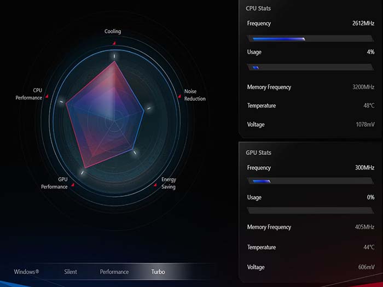Click the red marker beside GPU Performance
This screenshot has height=287, width=383.
click(x=73, y=185)
